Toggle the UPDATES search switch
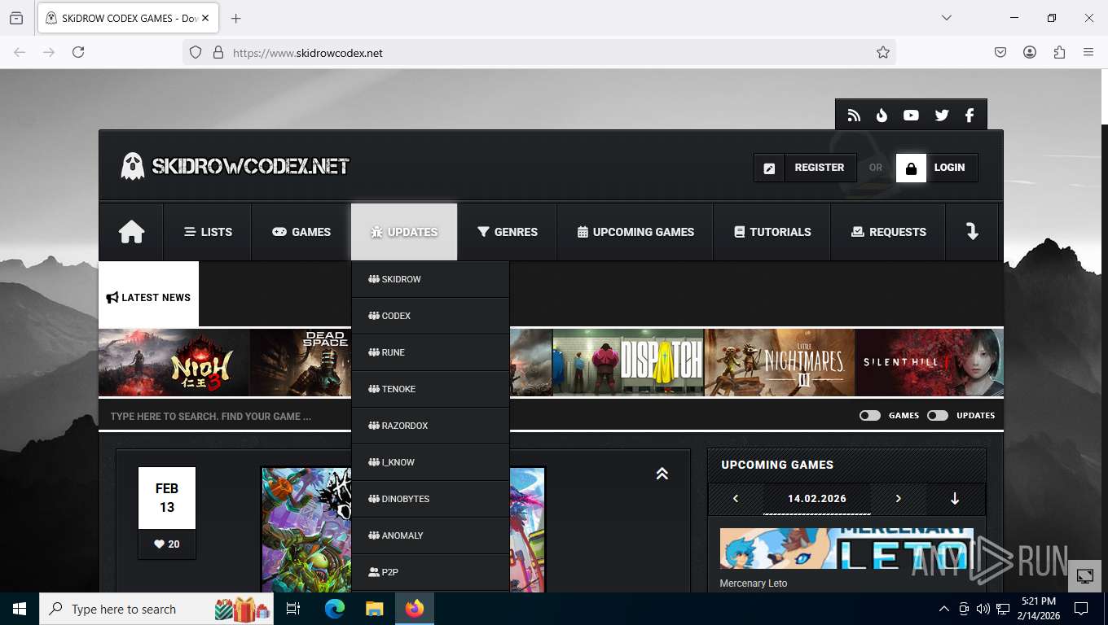This screenshot has height=625, width=1108. click(938, 415)
